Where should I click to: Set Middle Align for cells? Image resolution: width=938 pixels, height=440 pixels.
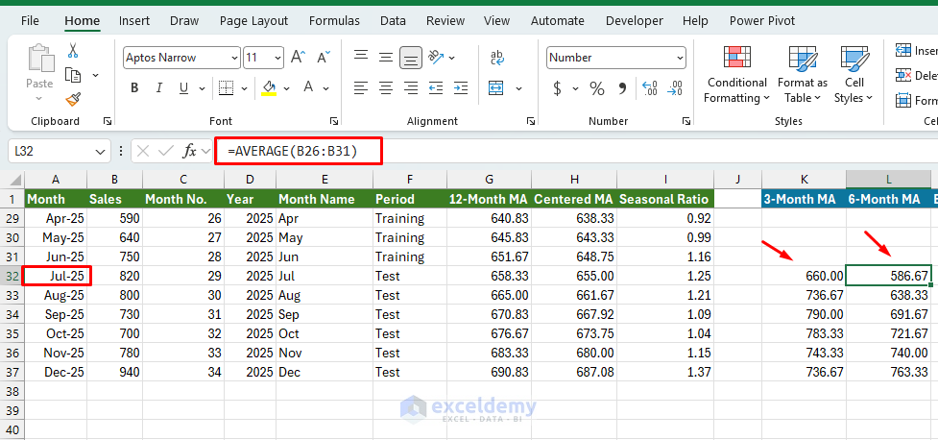tap(386, 58)
